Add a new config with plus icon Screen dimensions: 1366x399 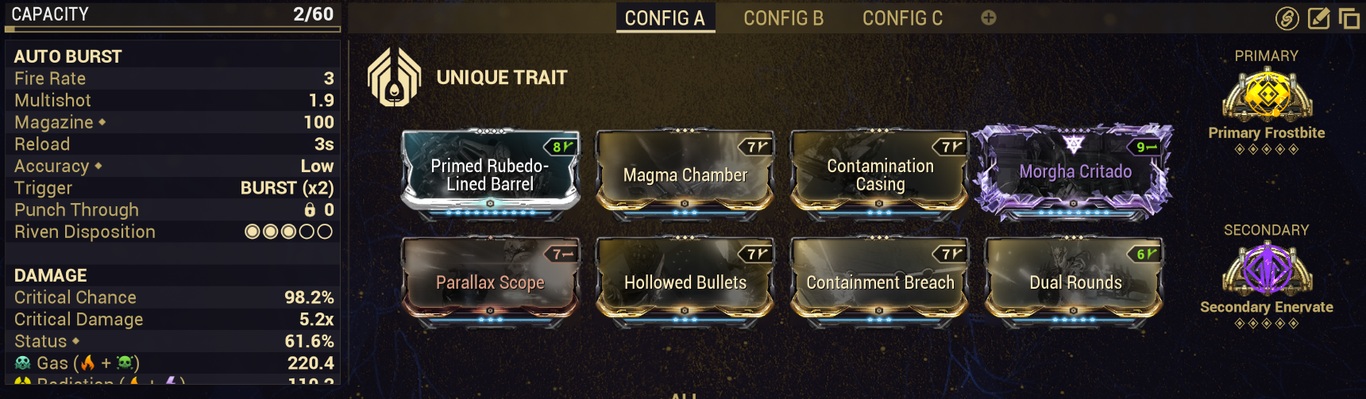click(x=989, y=17)
